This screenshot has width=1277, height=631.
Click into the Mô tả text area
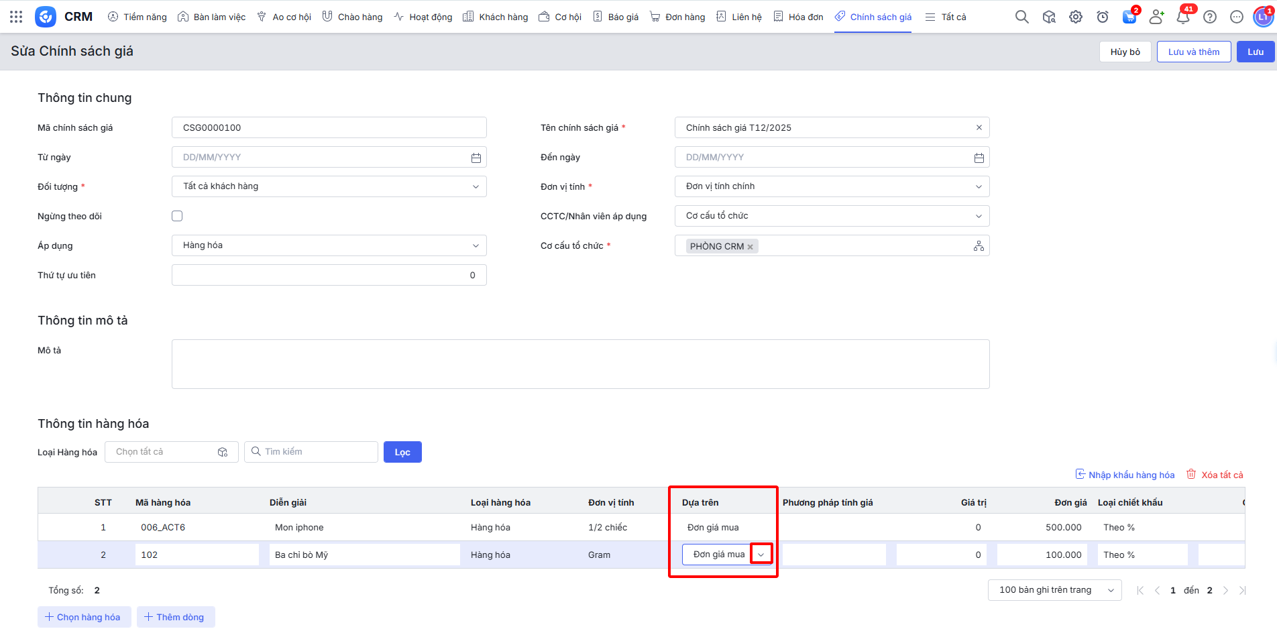pyautogui.click(x=580, y=364)
